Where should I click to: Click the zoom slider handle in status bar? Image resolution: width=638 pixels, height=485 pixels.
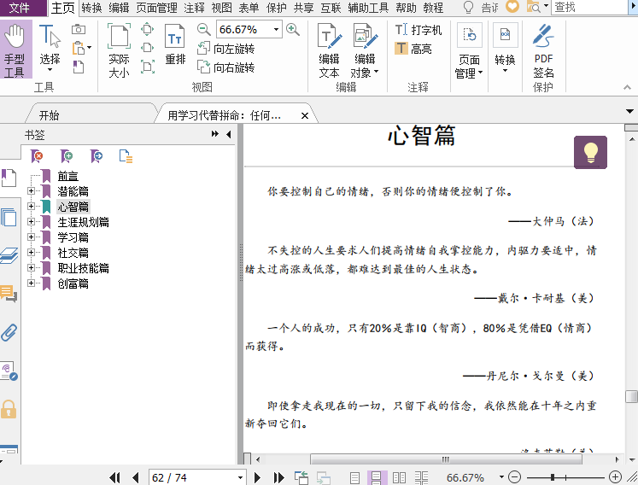coord(552,476)
